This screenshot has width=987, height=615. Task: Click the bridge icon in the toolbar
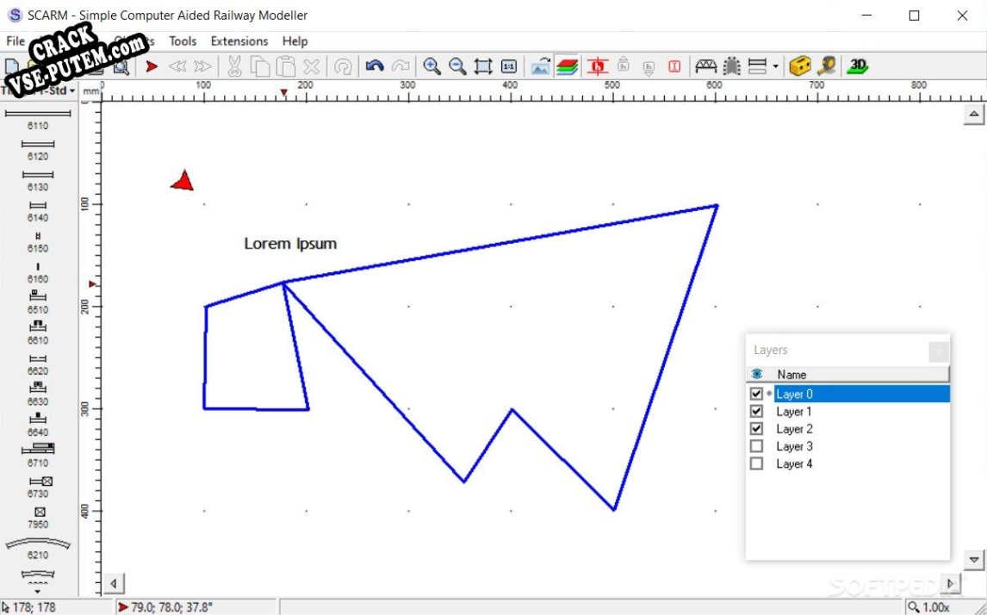(x=705, y=65)
